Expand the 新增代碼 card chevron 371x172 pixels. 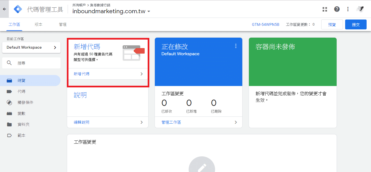coord(141,74)
